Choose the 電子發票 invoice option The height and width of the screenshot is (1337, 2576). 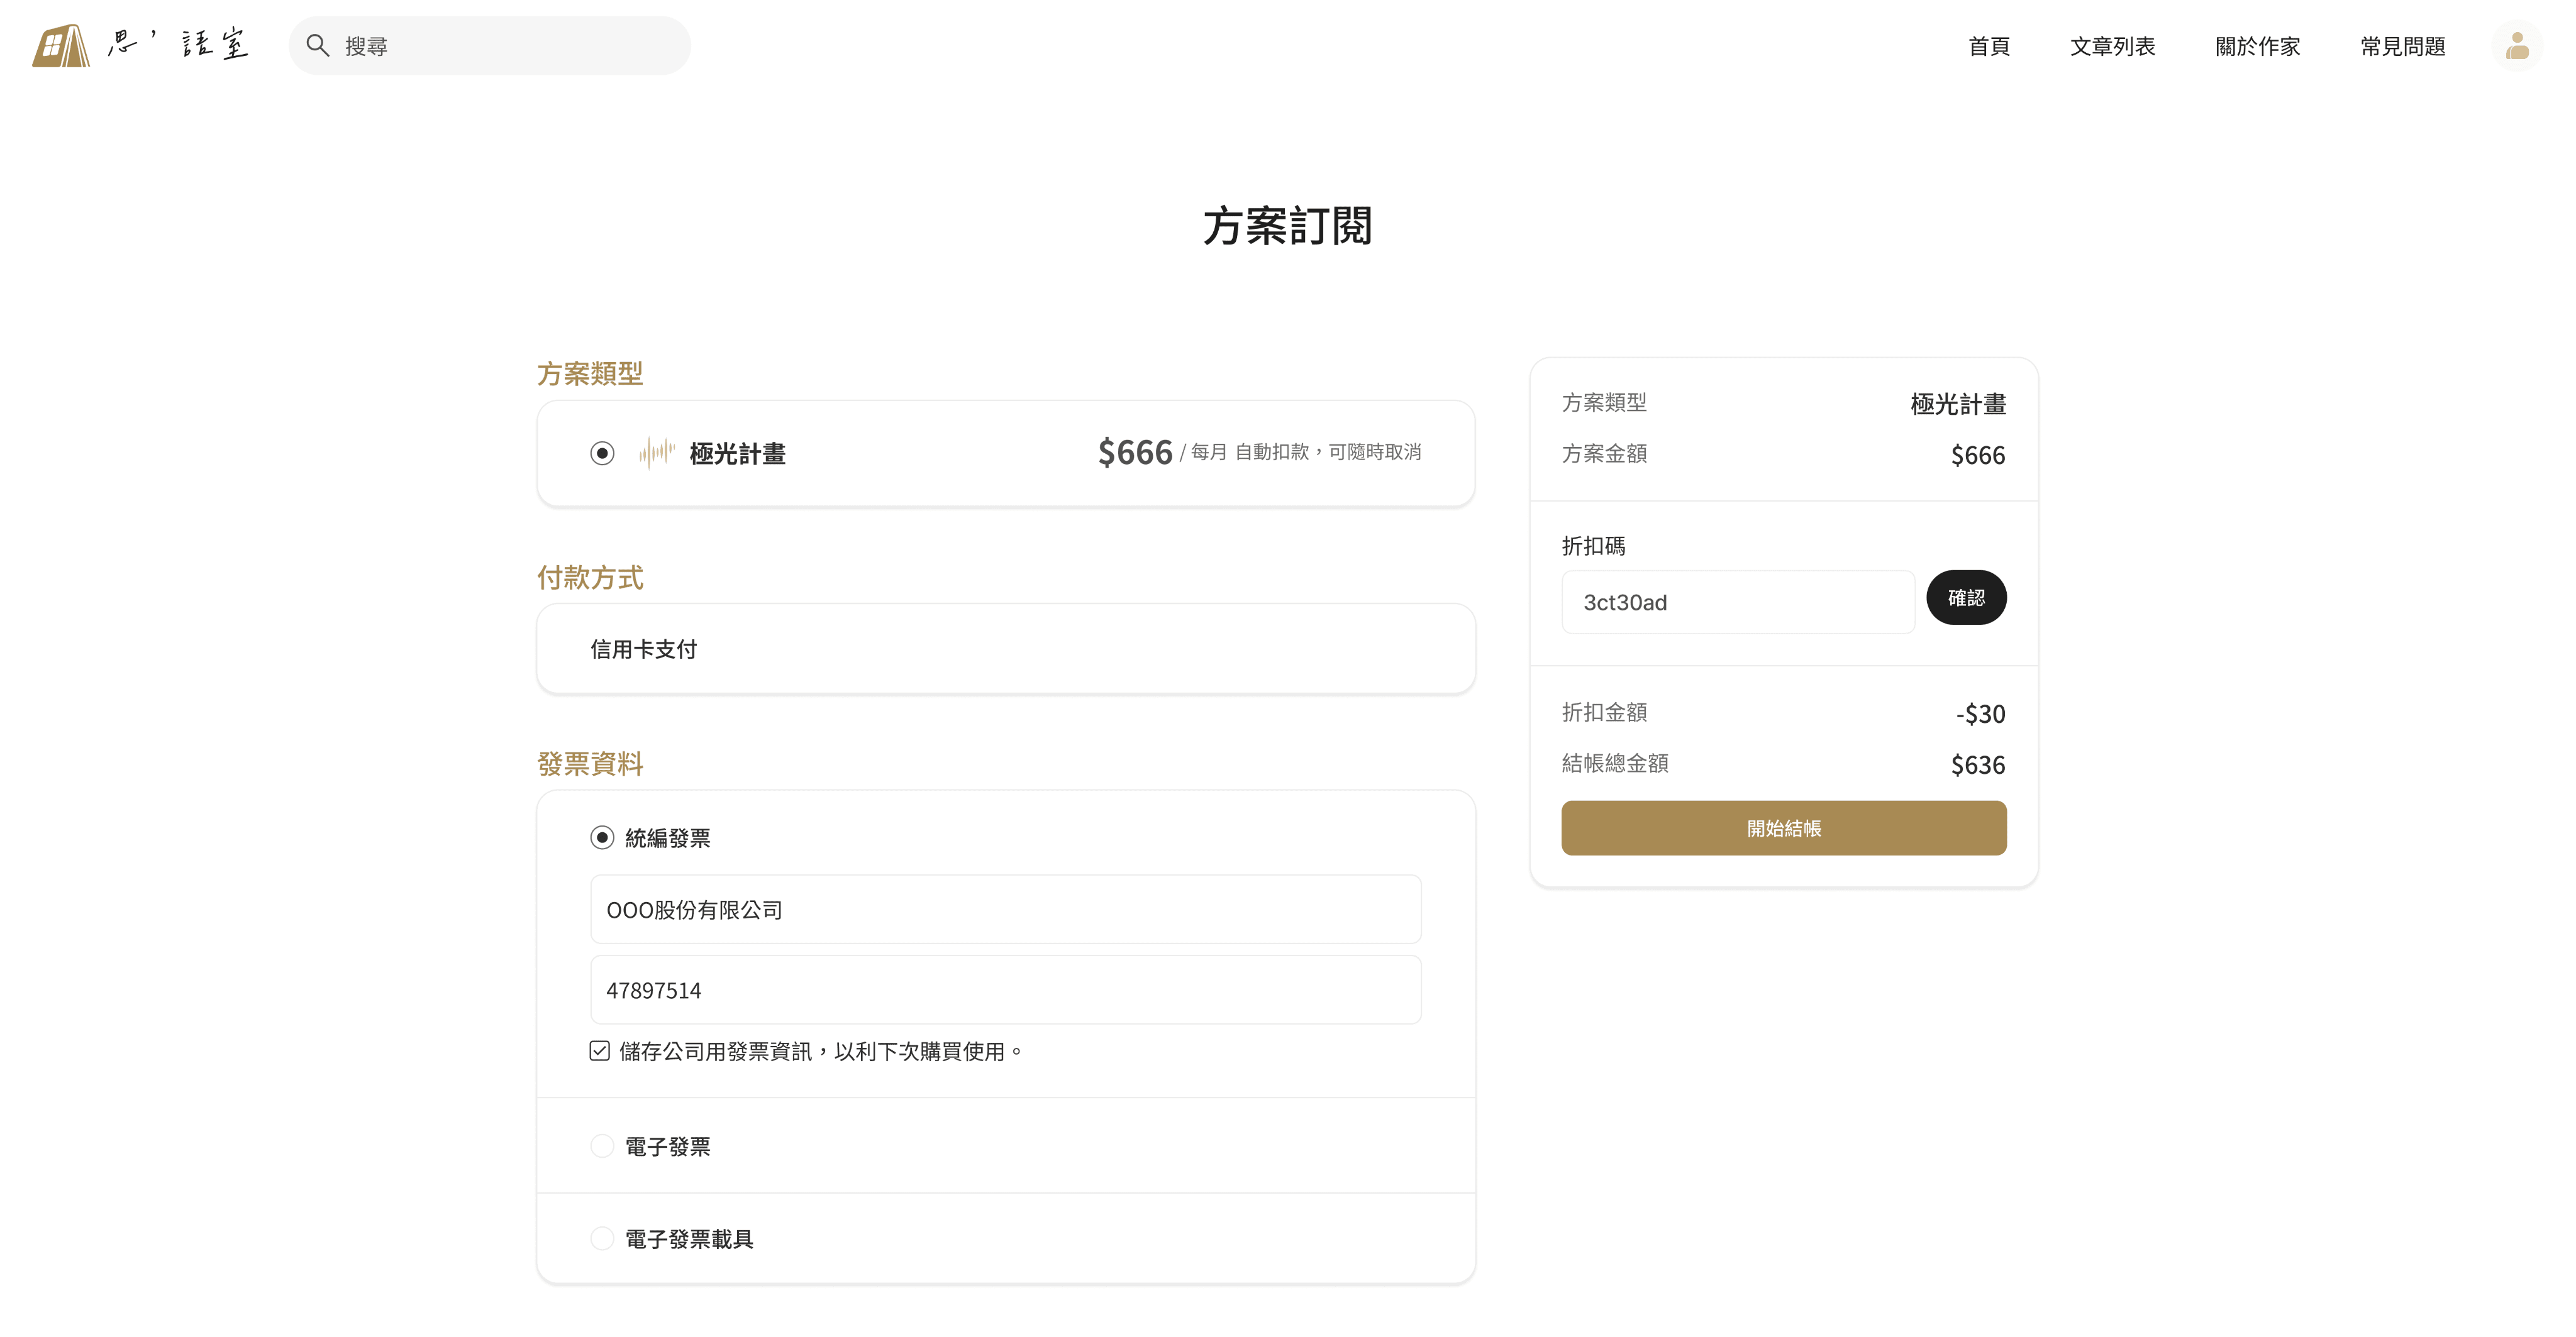tap(601, 1146)
